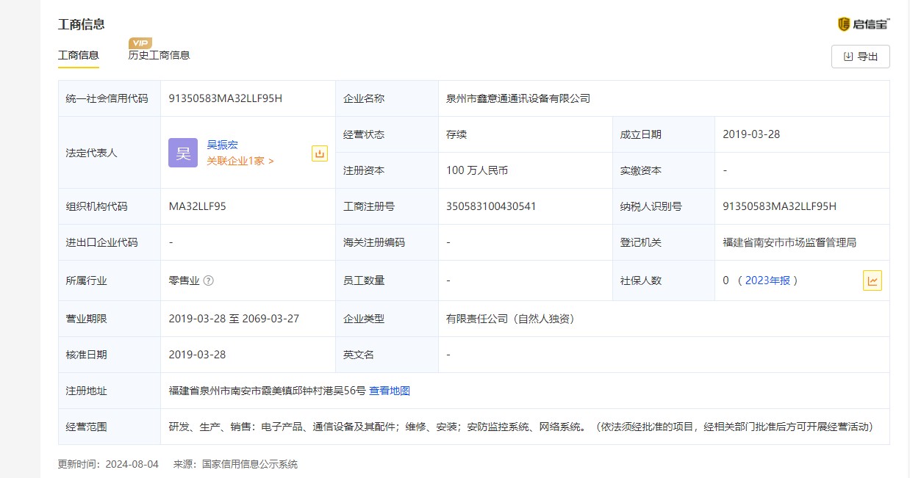Click the VIP badge above 历史工商信息
This screenshot has height=478, width=910.
click(x=140, y=43)
